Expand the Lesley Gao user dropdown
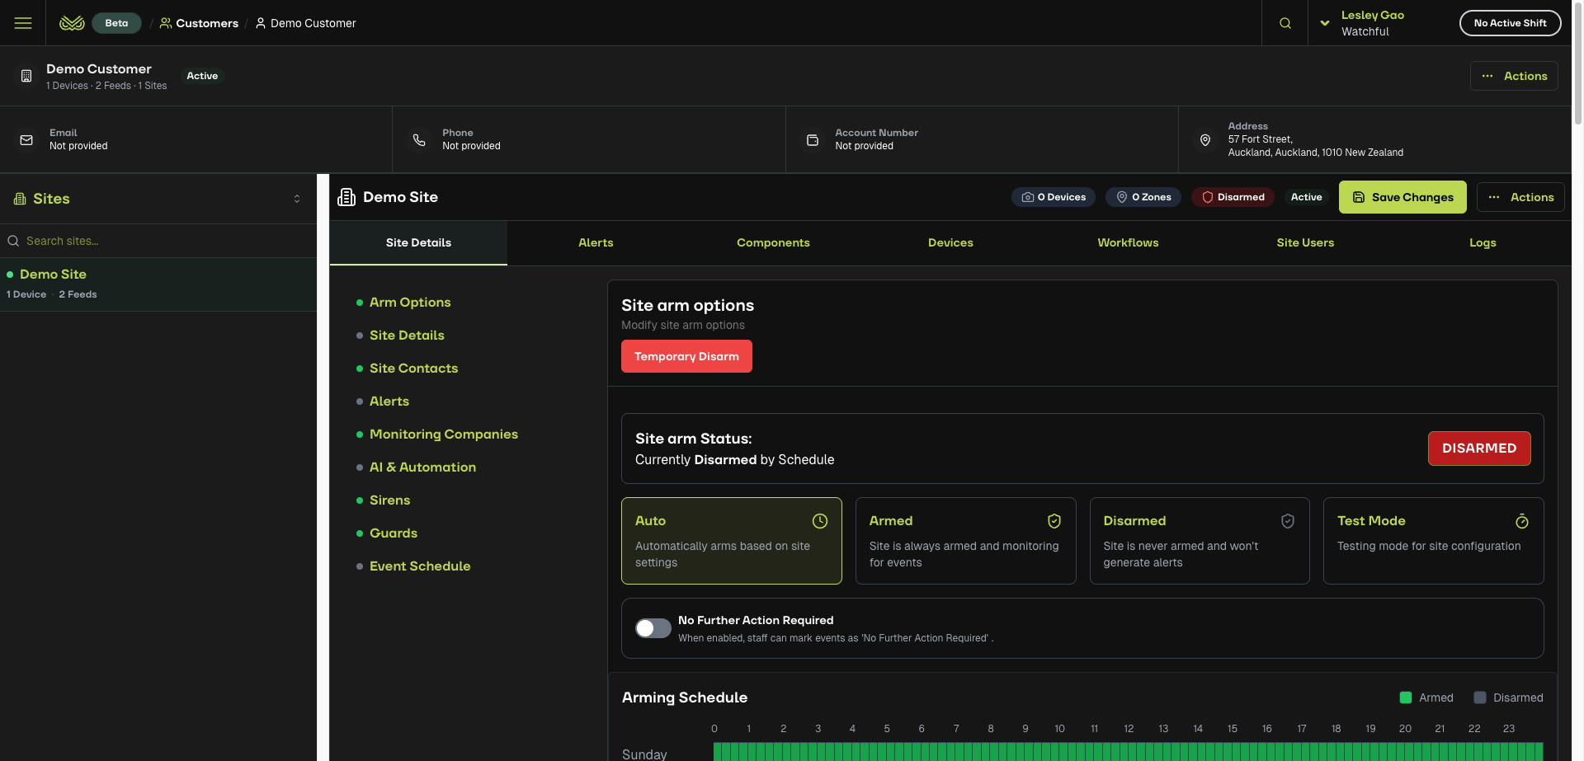Image resolution: width=1584 pixels, height=761 pixels. (1324, 23)
